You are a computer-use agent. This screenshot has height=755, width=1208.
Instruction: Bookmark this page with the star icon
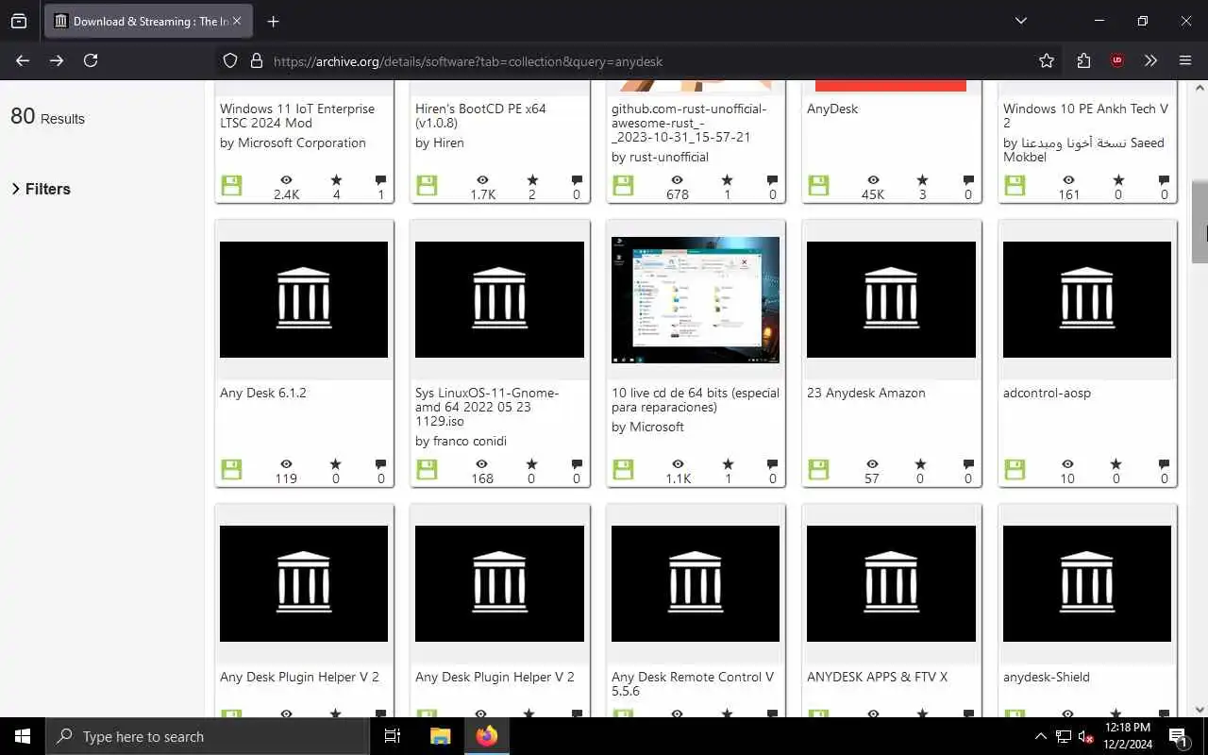tap(1047, 60)
